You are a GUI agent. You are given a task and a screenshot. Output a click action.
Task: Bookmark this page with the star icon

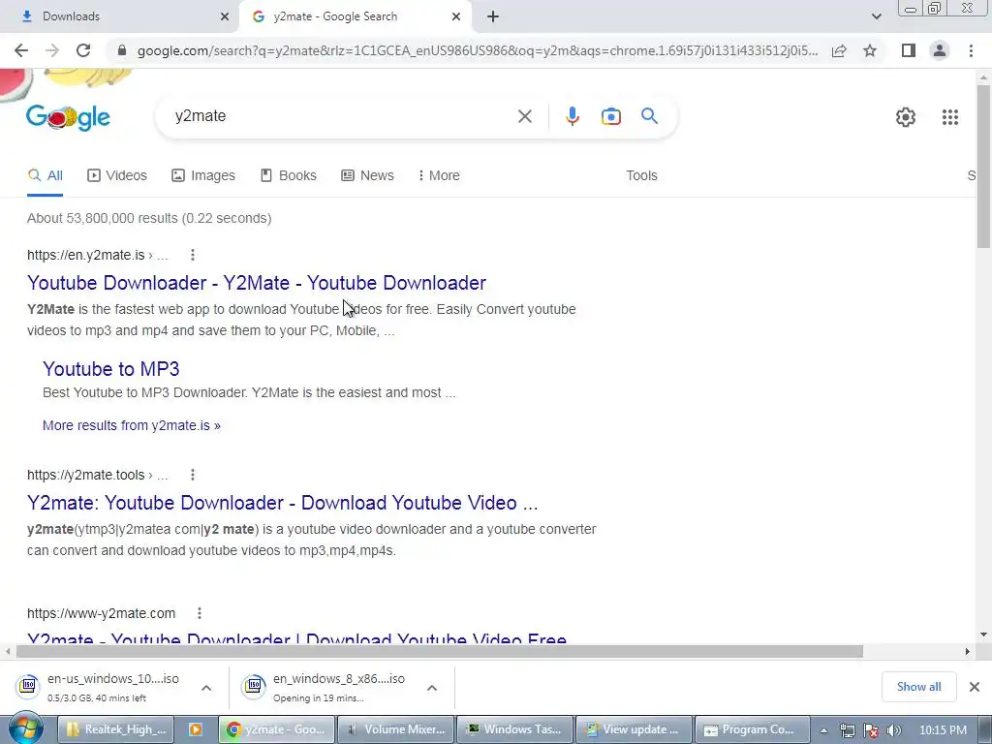[870, 50]
